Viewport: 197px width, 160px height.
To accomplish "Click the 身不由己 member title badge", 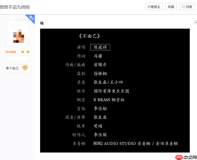I will (x=12, y=68).
